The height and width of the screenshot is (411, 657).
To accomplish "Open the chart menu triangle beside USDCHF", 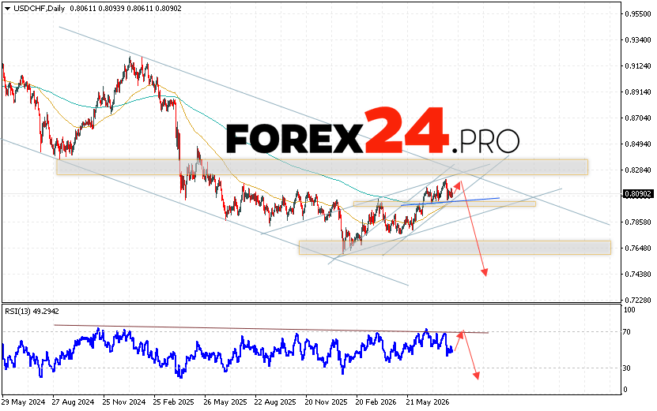I will (x=7, y=9).
